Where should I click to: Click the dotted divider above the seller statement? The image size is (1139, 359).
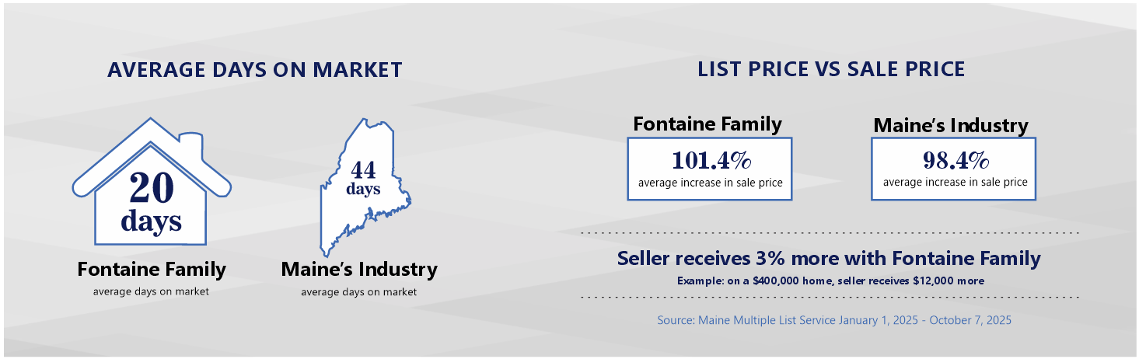coord(830,232)
